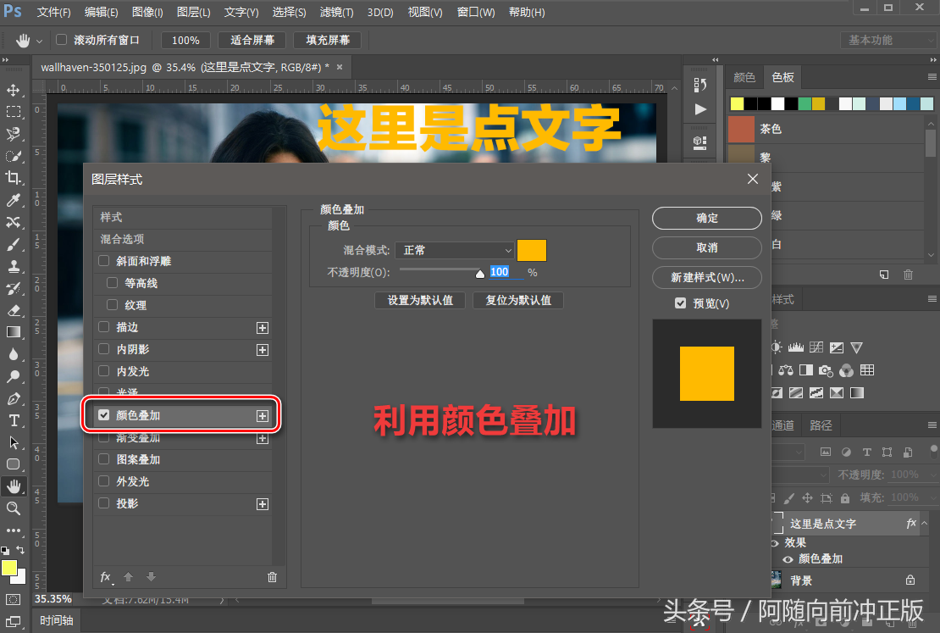Move effect up with arrow icon
Image resolution: width=940 pixels, height=633 pixels.
[128, 577]
